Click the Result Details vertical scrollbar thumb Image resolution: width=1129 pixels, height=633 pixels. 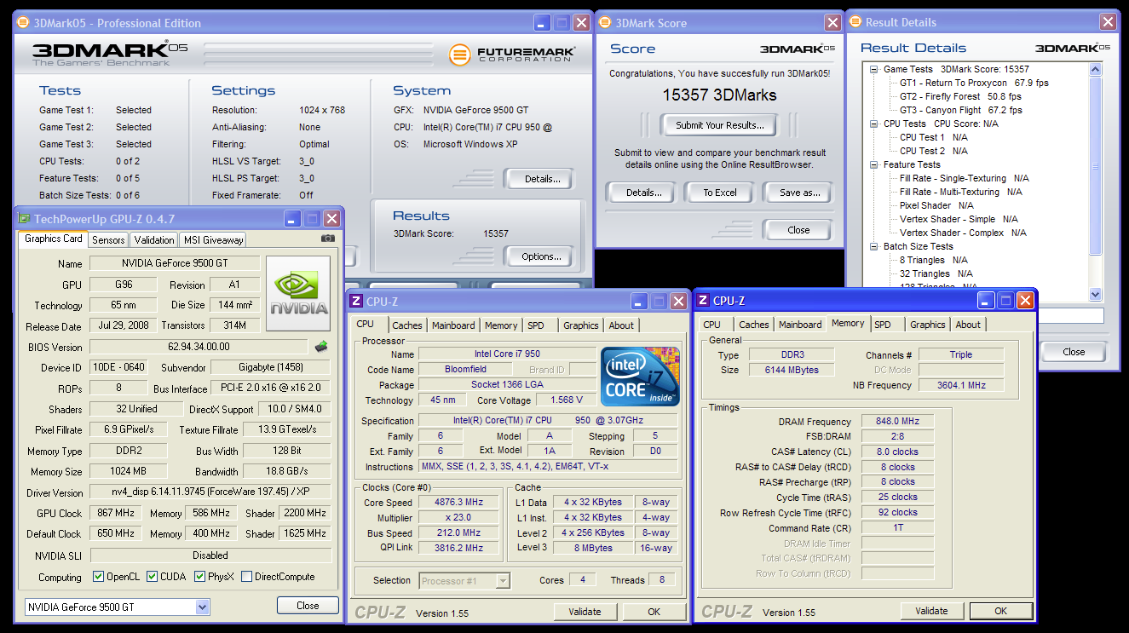point(1096,166)
